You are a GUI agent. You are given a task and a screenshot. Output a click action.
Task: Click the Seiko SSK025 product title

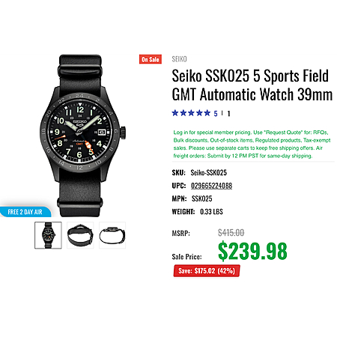[x=252, y=85]
